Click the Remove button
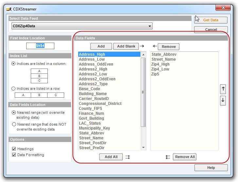The height and width of the screenshot is (182, 238). (169, 47)
